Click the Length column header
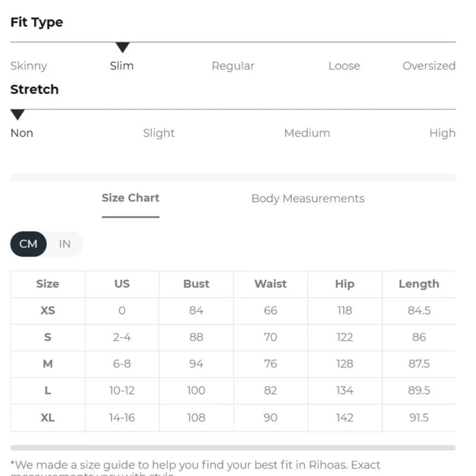Screen dimensions: 476x476 pos(418,284)
